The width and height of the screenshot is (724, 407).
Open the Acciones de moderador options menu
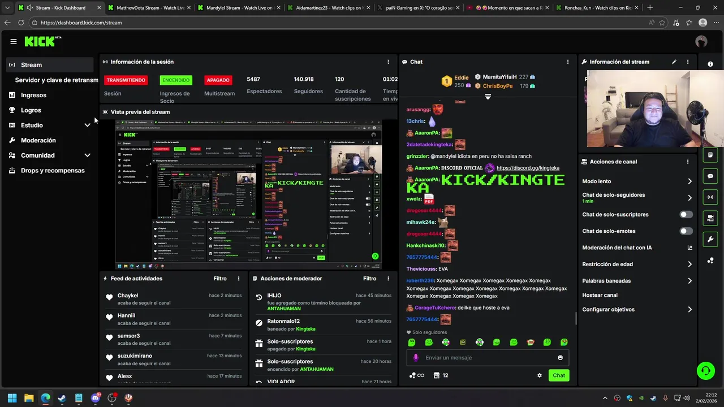pyautogui.click(x=388, y=279)
